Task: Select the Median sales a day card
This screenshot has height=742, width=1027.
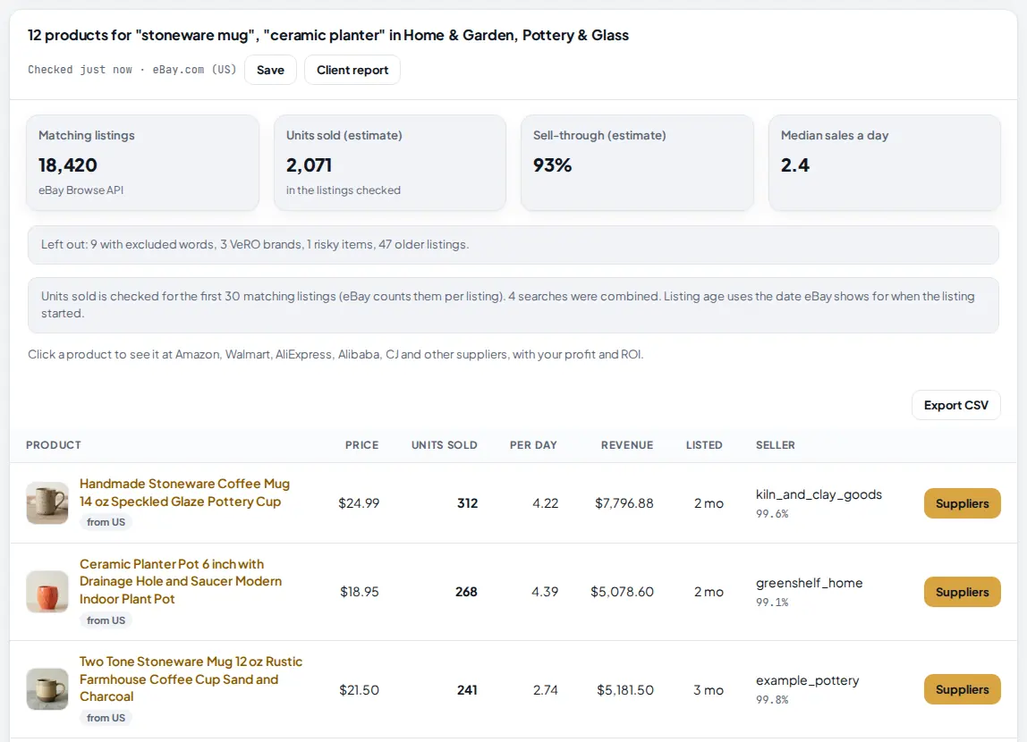Action: [884, 163]
